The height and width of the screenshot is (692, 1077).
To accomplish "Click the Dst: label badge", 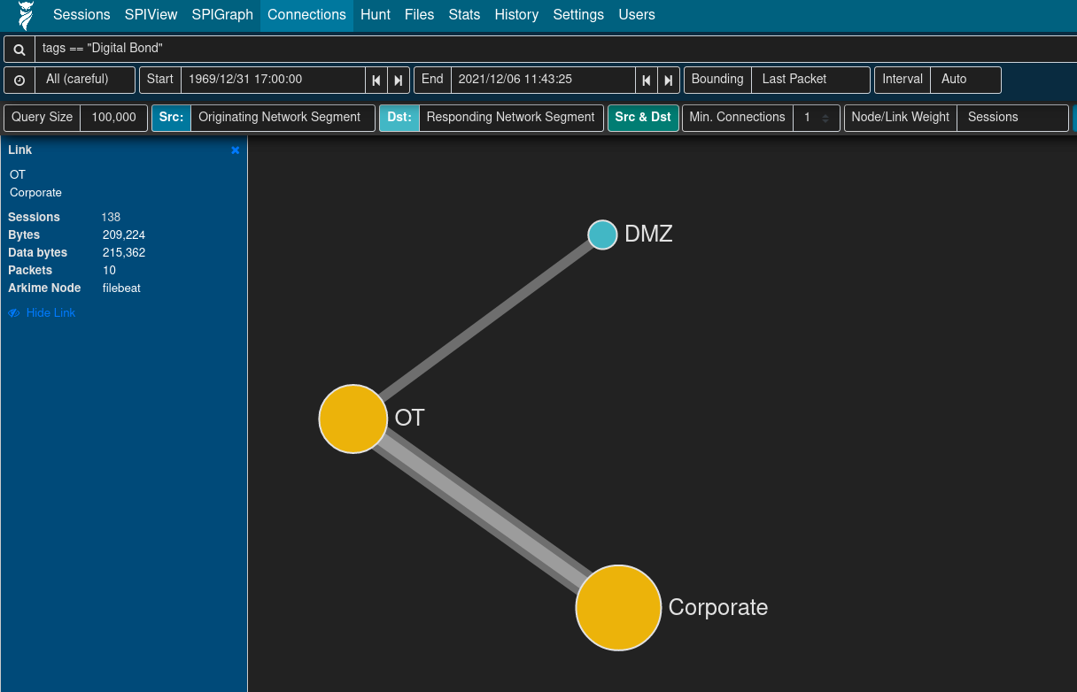I will coord(399,118).
